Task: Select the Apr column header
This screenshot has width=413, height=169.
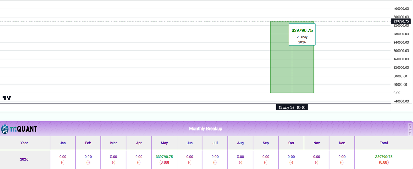Action: [139, 143]
